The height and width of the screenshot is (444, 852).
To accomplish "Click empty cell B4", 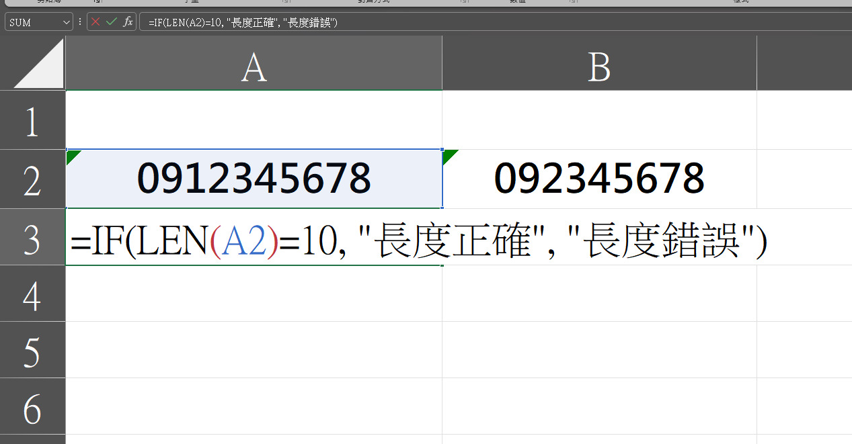I will 599,294.
